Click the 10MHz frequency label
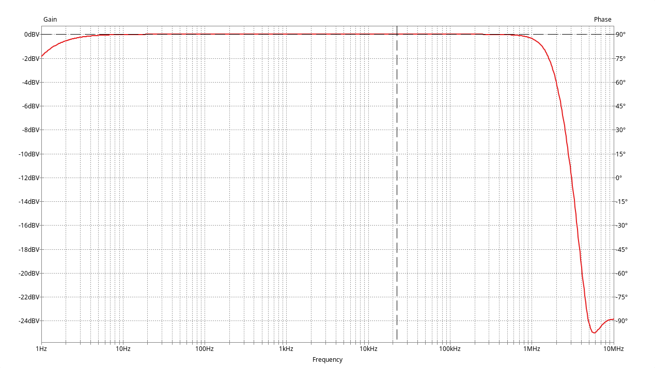This screenshot has width=655, height=368. (613, 349)
